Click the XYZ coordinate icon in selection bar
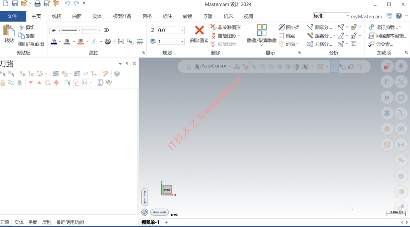The height and width of the screenshot is (227, 410). click(x=237, y=66)
